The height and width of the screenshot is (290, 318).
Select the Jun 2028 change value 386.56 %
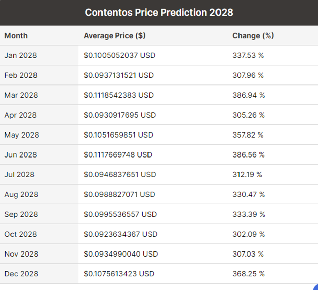point(249,155)
